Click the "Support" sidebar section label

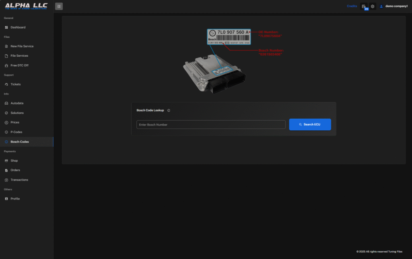click(9, 75)
